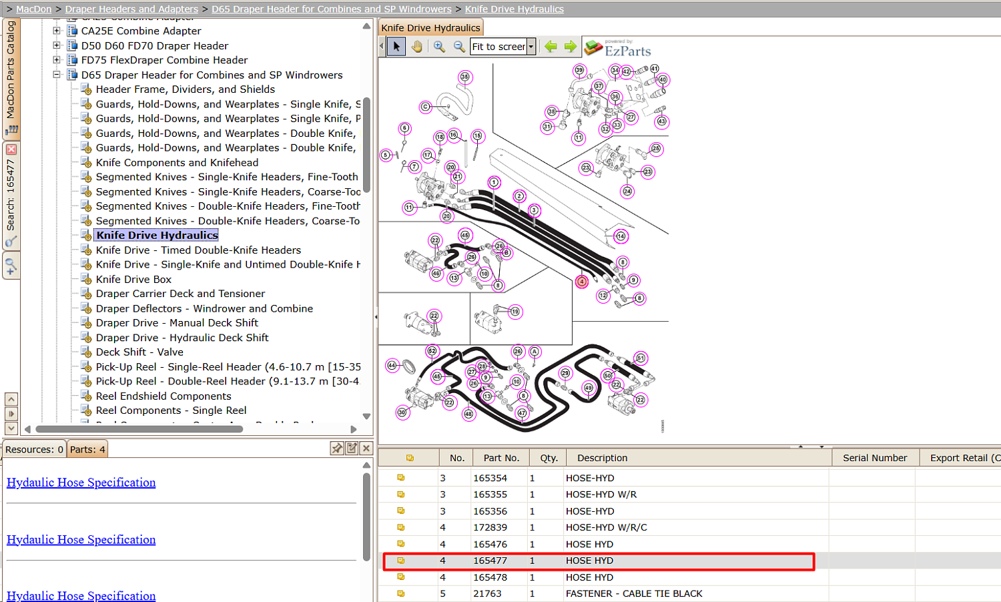1001x602 pixels.
Task: Click cart icon for part 165476
Action: (401, 544)
